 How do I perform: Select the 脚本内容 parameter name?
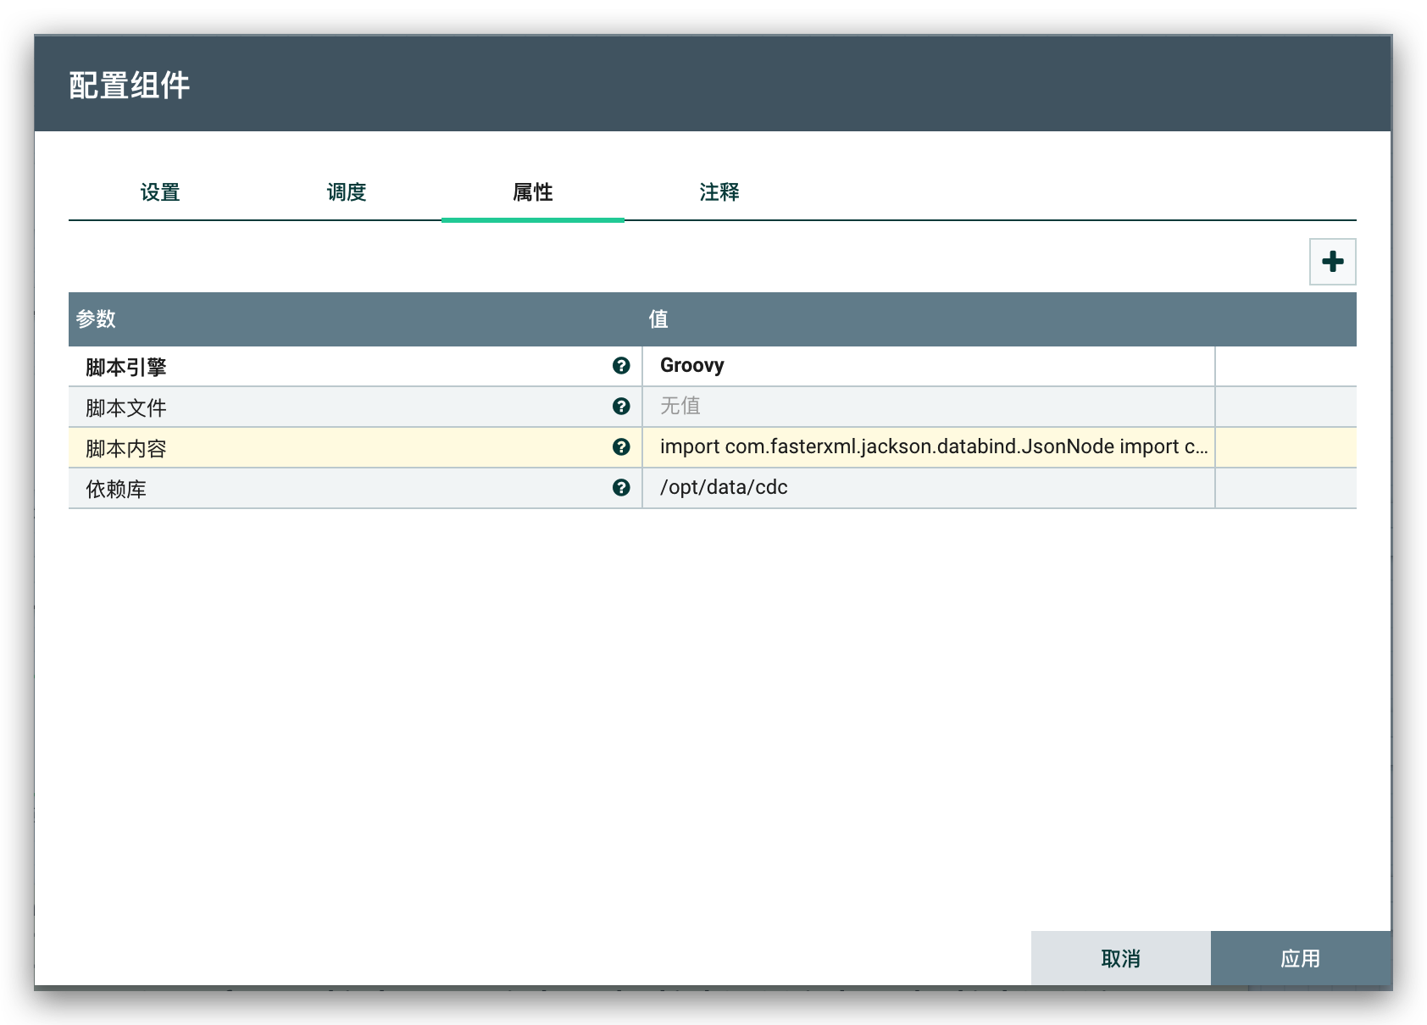126,448
